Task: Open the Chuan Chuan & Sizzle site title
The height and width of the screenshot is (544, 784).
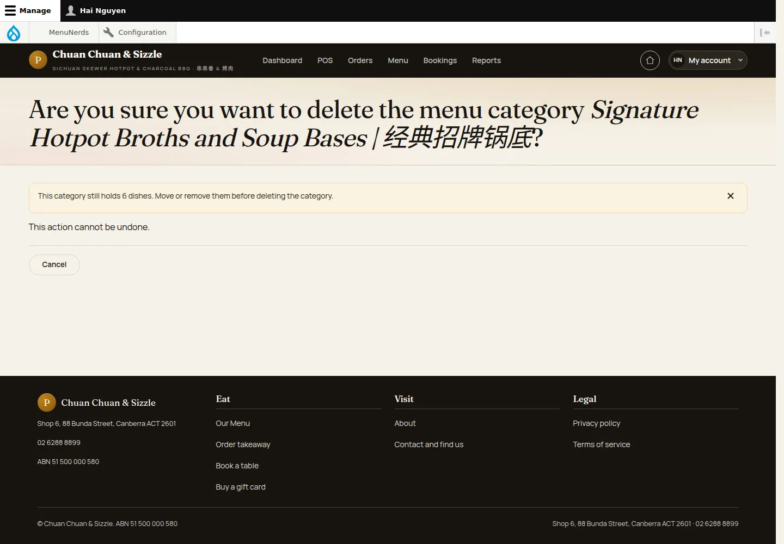Action: (107, 54)
